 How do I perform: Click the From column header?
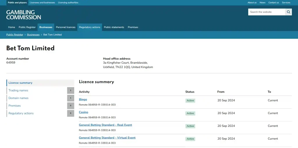tap(221, 92)
